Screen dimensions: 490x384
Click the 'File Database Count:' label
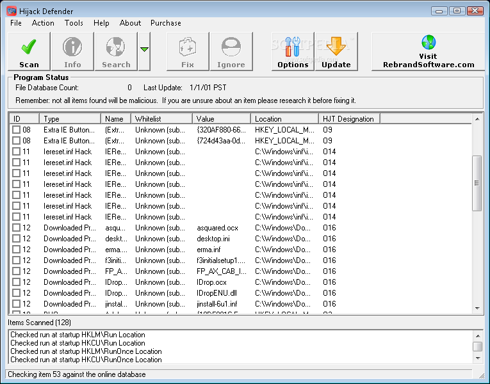(47, 88)
